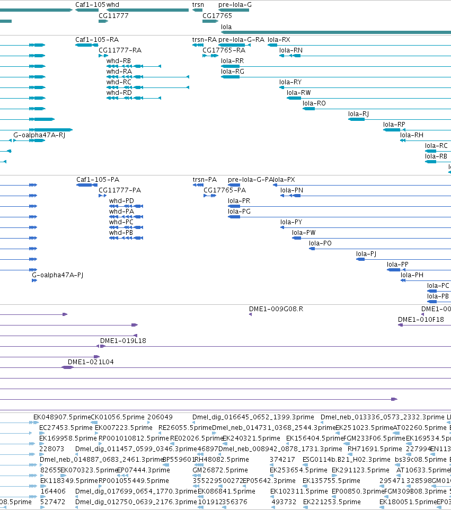The image size is (451, 510).
Task: Select the lola-RC transcript label
Action: [436, 146]
